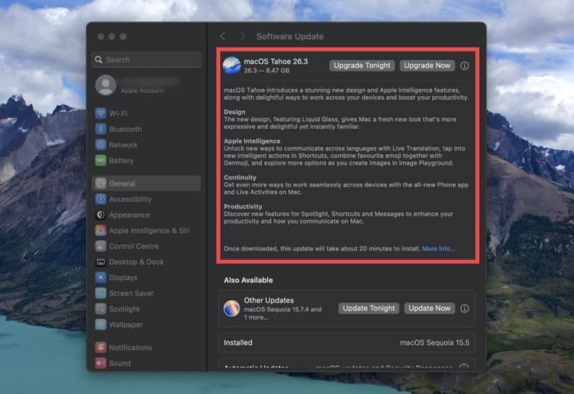Click the General gear icon
Viewport: 574px width, 394px height.
pyautogui.click(x=100, y=183)
